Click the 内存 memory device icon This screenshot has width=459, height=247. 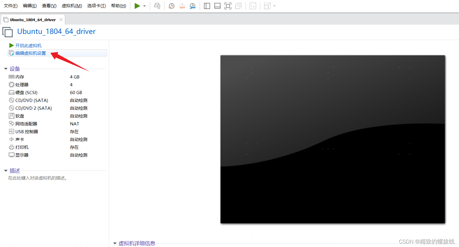[12, 77]
